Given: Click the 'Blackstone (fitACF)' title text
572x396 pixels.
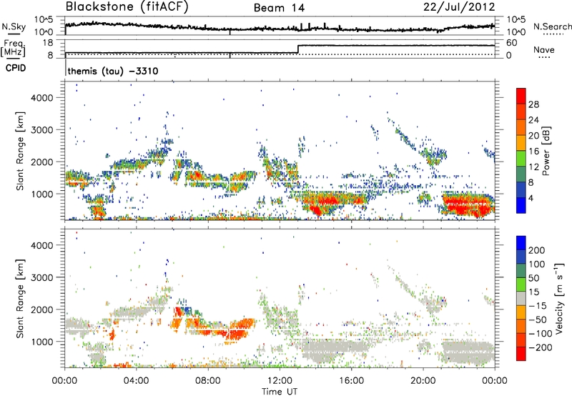Looking at the screenshot, I should pyautogui.click(x=127, y=7).
